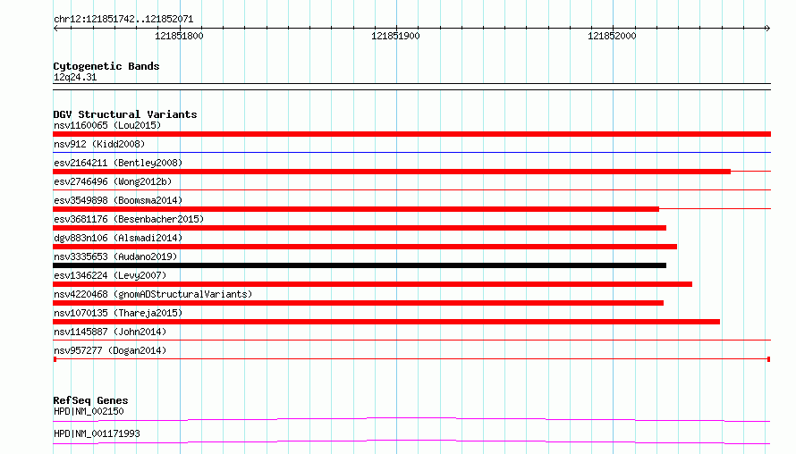
Task: Open variant label nsv1145887 (John2014)
Action: click(x=110, y=332)
